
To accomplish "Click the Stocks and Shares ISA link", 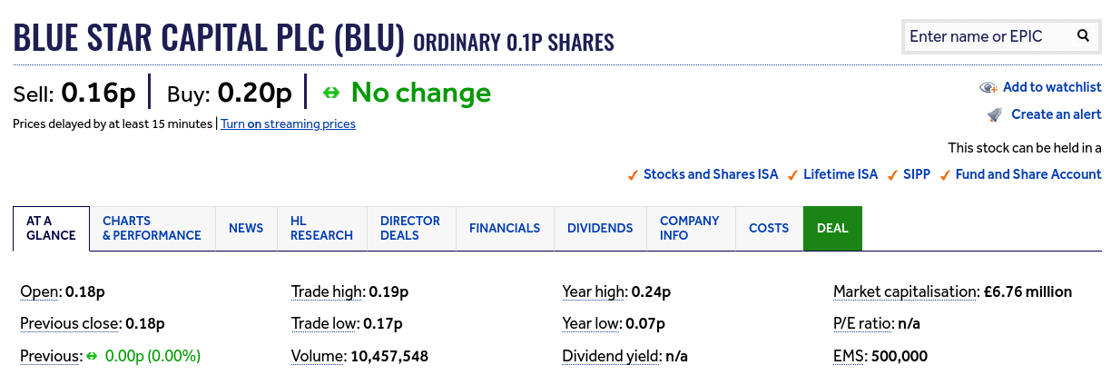I will (x=711, y=174).
